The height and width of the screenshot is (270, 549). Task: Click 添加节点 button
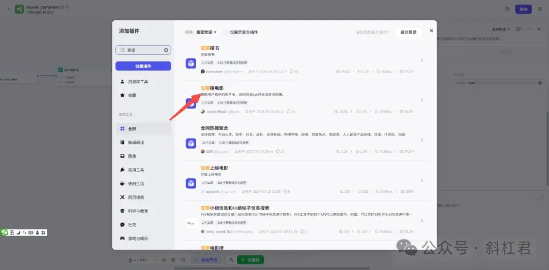(x=206, y=260)
